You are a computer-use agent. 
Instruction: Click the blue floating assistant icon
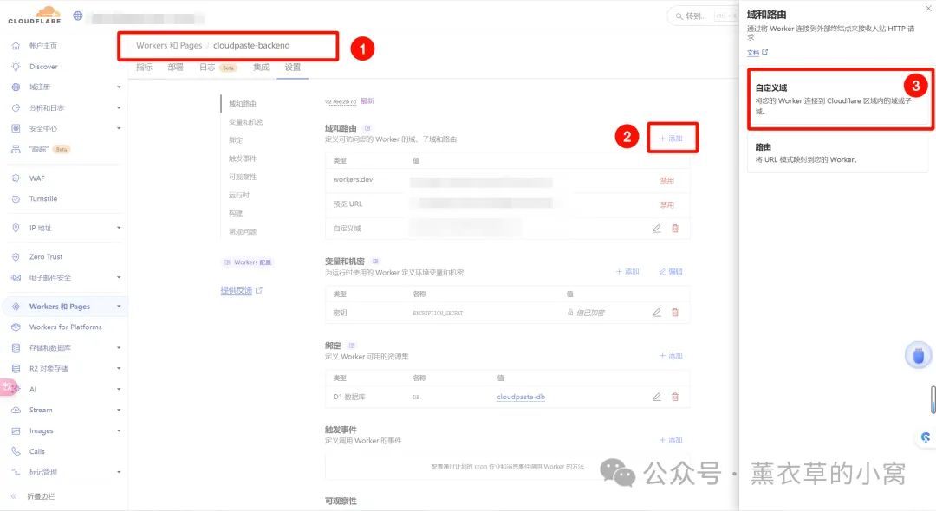pos(918,355)
